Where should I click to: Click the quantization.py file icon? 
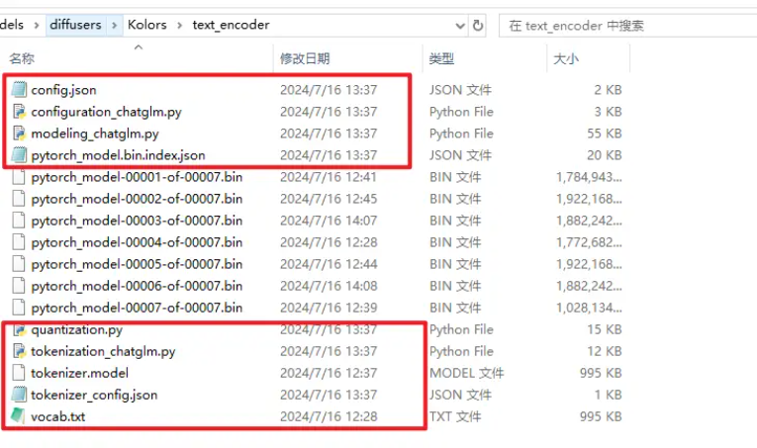[x=20, y=330]
